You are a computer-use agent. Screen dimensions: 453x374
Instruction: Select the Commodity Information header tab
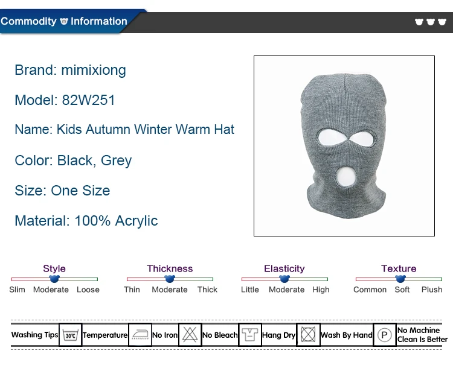coord(65,22)
